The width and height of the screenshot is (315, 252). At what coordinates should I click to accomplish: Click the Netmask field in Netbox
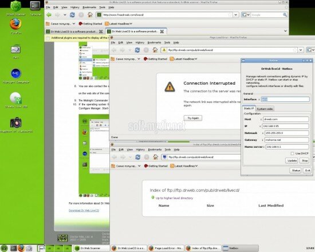pyautogui.click(x=287, y=133)
